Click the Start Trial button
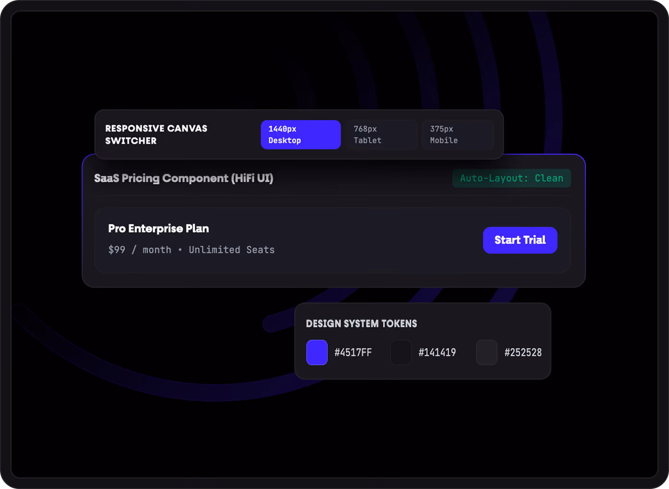The width and height of the screenshot is (669, 489). point(520,240)
